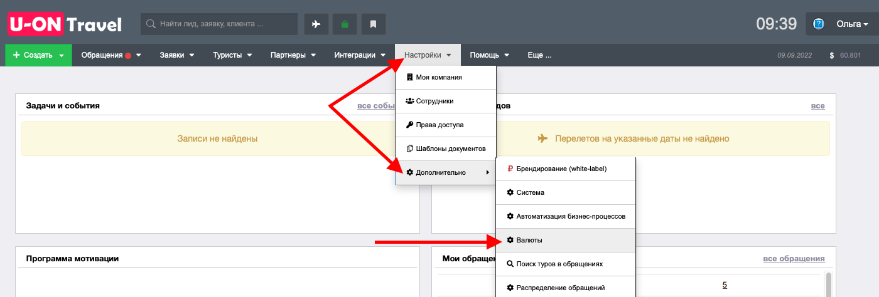Image resolution: width=879 pixels, height=297 pixels.
Task: Open the Заявки dropdown menu
Action: [177, 55]
